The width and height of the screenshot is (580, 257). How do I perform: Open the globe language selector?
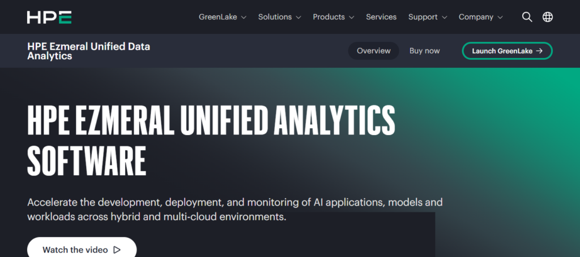coord(548,17)
